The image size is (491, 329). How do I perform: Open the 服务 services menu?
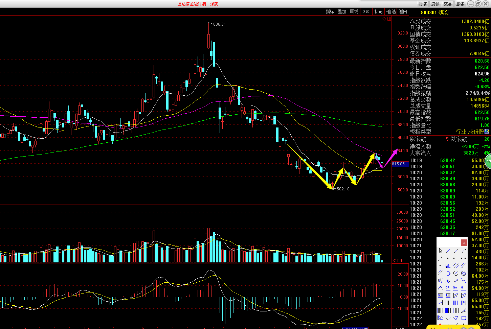pyautogui.click(x=460, y=4)
